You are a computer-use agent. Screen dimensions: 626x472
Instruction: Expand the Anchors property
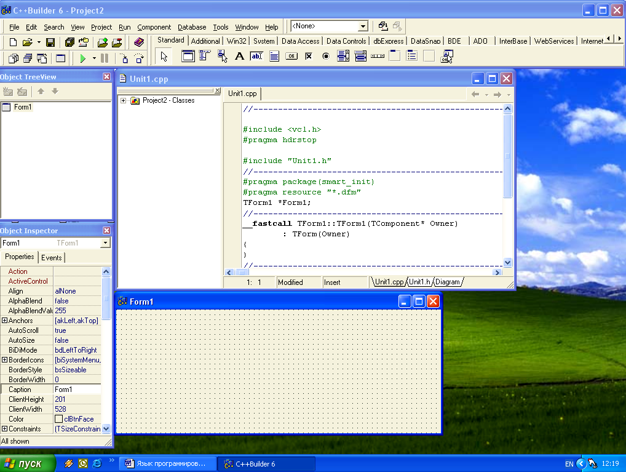click(4, 321)
